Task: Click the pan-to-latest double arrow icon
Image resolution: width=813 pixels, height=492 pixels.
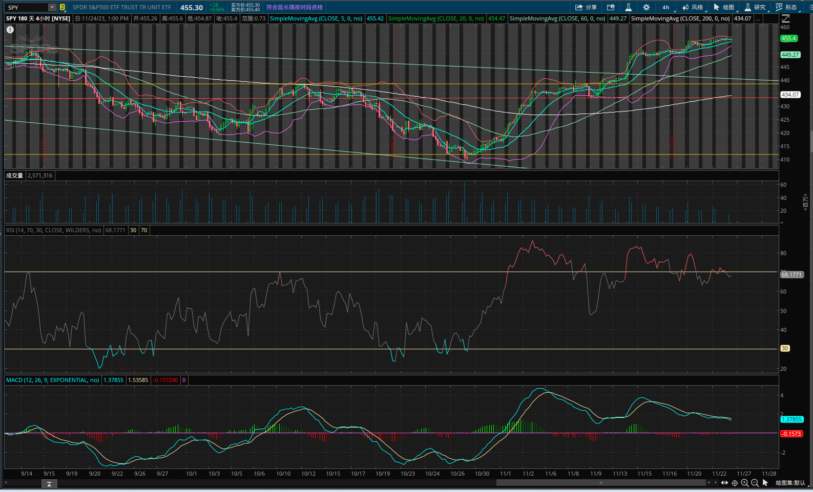Action: point(724,483)
